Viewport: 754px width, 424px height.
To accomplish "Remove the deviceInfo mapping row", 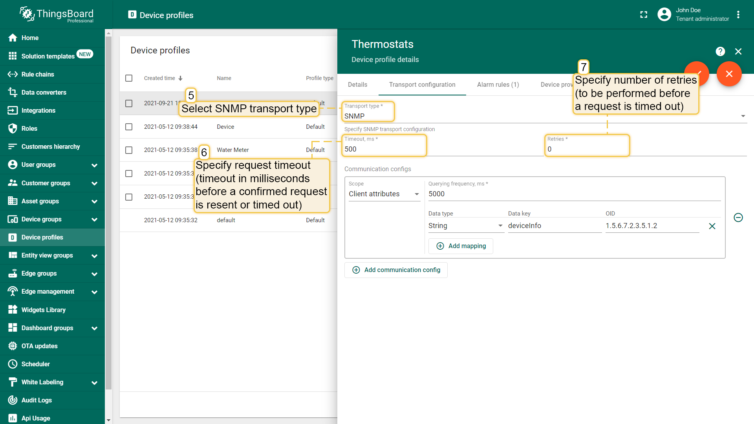I will (712, 226).
